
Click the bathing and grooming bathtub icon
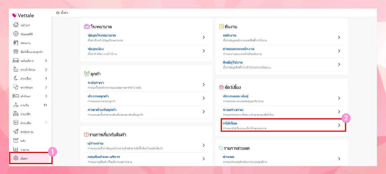[x=16, y=70]
